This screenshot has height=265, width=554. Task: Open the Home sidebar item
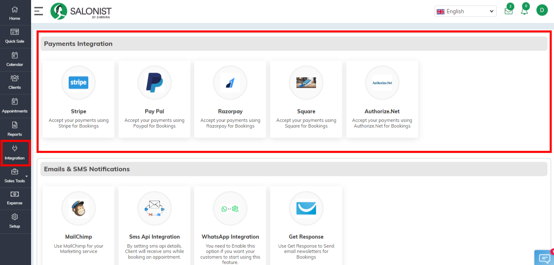point(15,13)
